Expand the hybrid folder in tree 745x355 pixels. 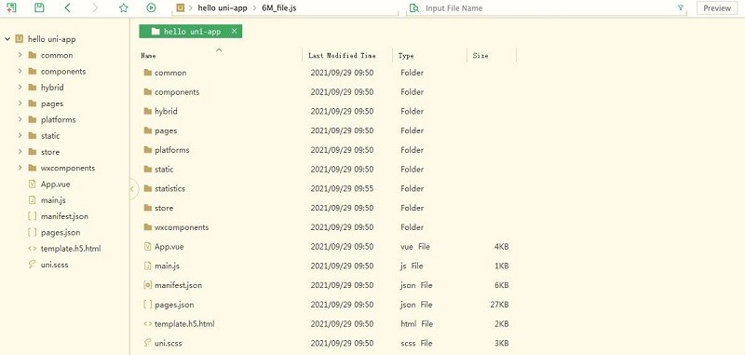pyautogui.click(x=20, y=88)
